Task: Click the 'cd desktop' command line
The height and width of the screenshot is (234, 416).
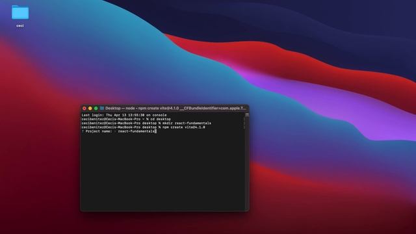Action: coord(126,119)
